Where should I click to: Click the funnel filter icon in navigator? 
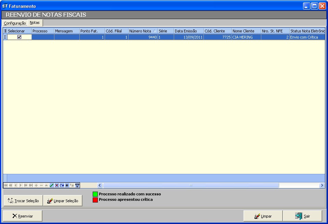77,185
